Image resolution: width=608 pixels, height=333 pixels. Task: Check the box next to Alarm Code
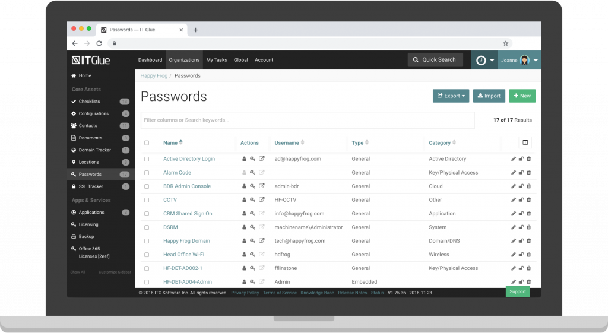click(147, 173)
